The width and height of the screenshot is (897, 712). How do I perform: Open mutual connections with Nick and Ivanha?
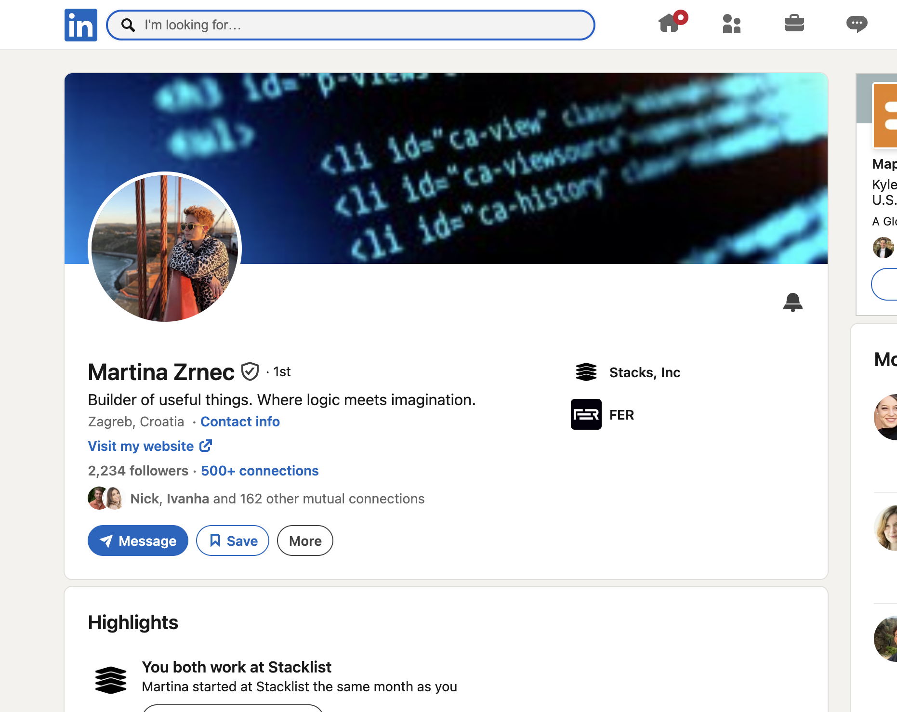(x=277, y=499)
